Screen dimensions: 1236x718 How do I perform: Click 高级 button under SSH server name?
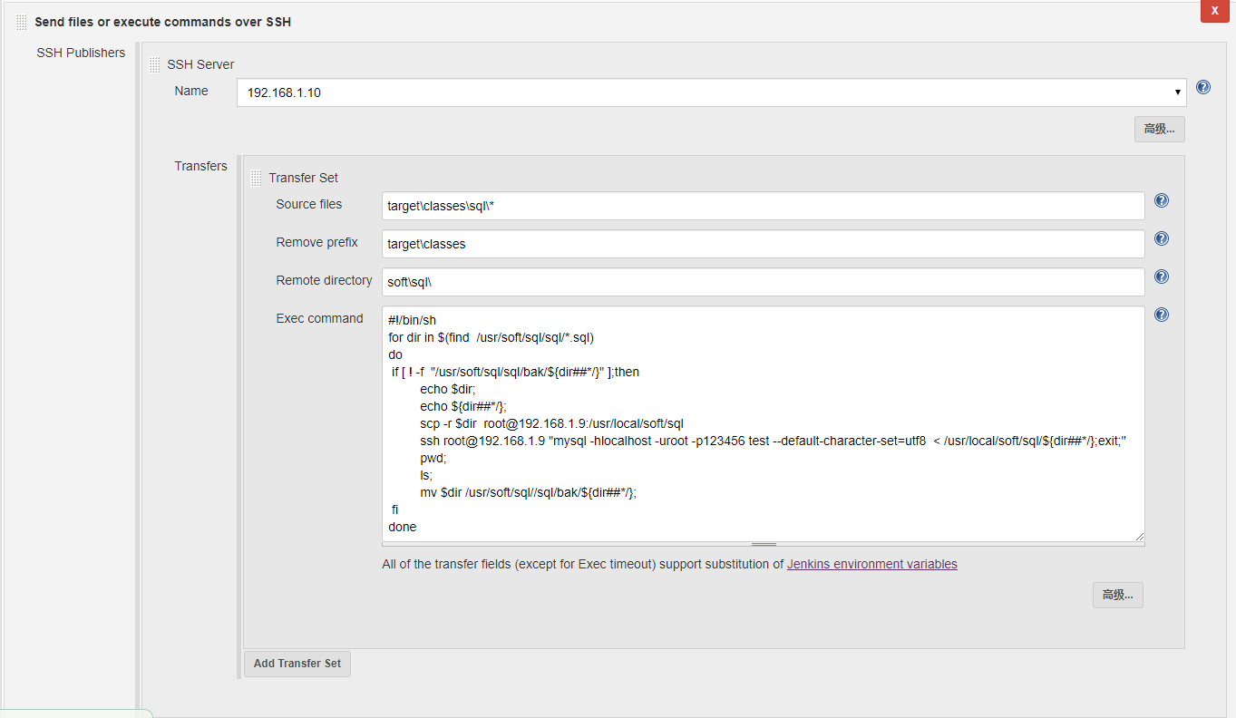click(x=1159, y=129)
